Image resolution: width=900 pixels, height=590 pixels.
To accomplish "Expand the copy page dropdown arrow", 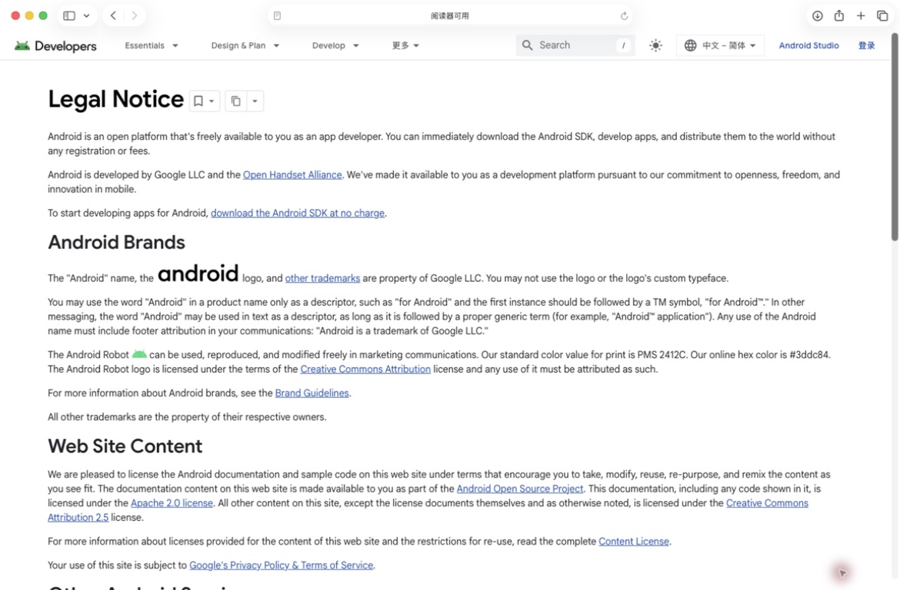I will click(x=255, y=101).
